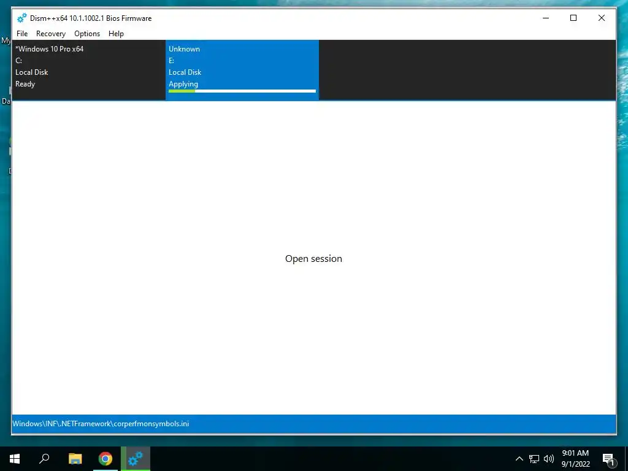This screenshot has width=628, height=471.
Task: Open network status tray icon
Action: tap(534, 459)
